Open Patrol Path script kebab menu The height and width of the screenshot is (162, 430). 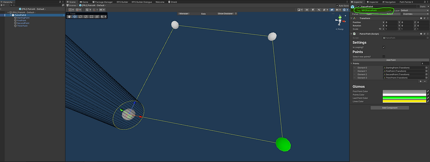(x=428, y=34)
